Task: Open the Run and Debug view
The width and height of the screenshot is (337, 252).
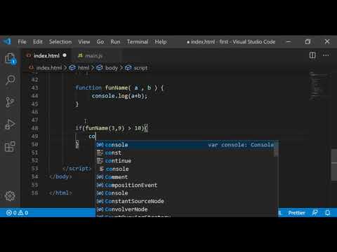Action: [x=11, y=124]
